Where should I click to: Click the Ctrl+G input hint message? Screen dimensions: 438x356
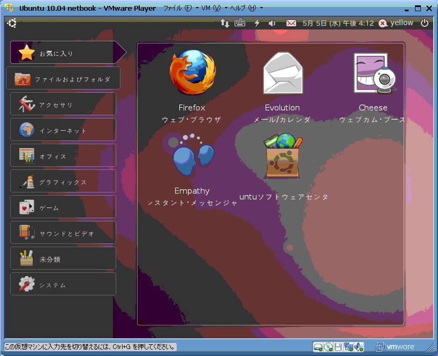click(x=90, y=347)
